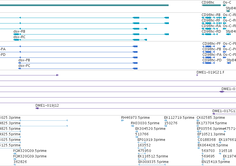This screenshot has height=166, width=236.
Task: Select protein CD98hc-PD
Action: pyautogui.click(x=212, y=60)
